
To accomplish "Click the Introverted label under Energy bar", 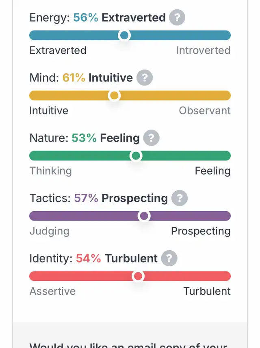I will (203, 50).
